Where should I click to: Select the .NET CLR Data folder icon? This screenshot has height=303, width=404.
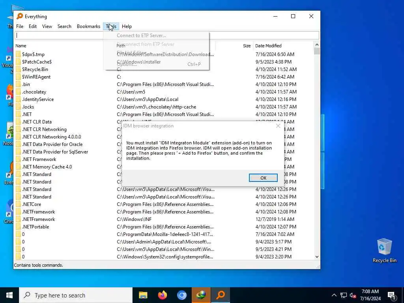(18, 122)
